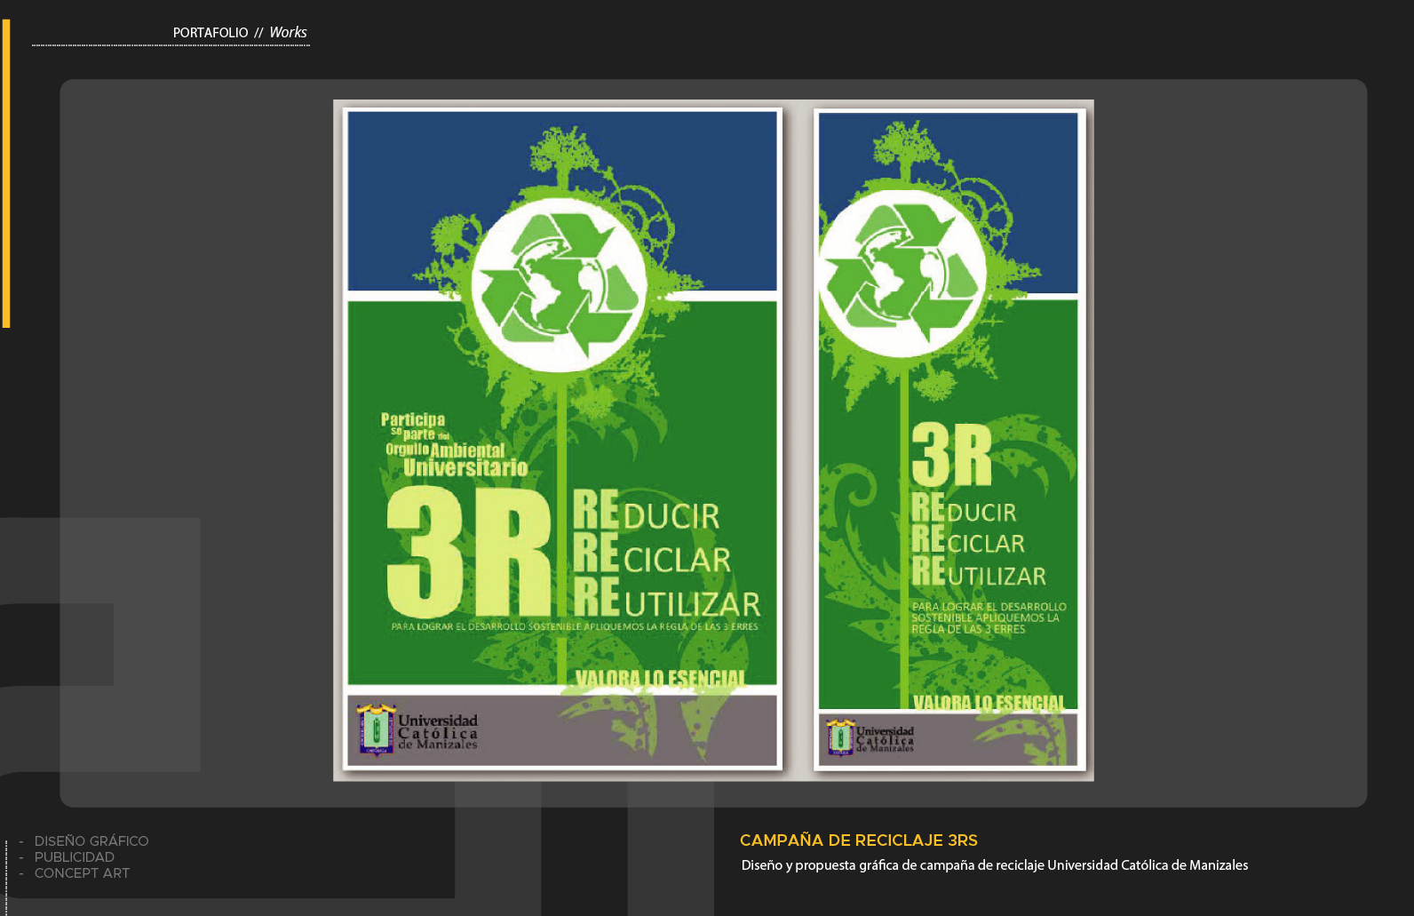Click the REUTILIZAR word on the right poster
The image size is (1414, 916).
tap(979, 573)
